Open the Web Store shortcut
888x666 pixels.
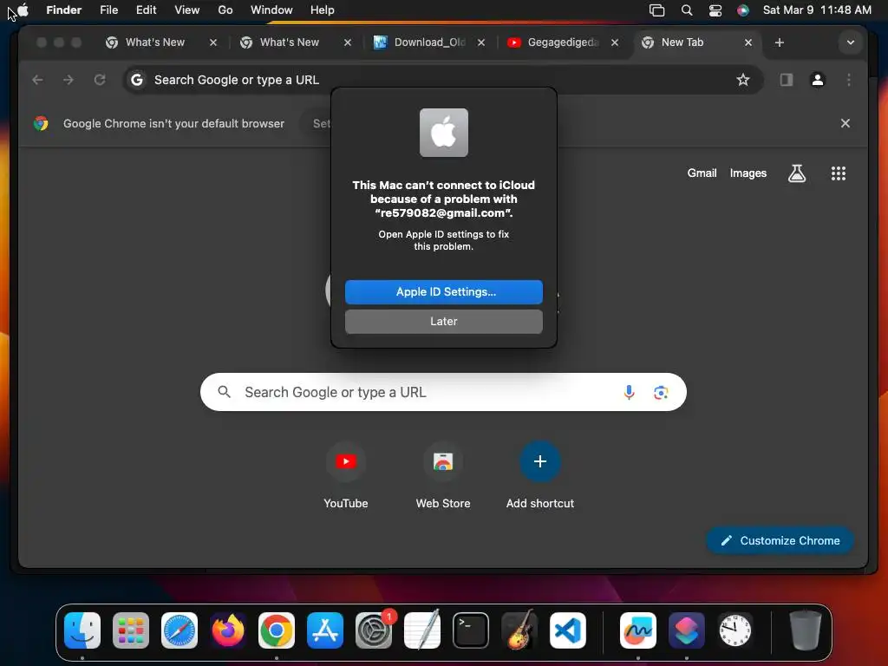point(443,476)
